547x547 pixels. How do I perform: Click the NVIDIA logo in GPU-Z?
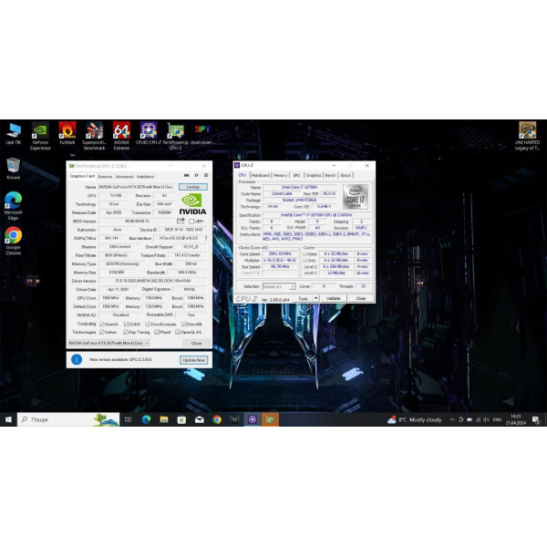tap(192, 204)
